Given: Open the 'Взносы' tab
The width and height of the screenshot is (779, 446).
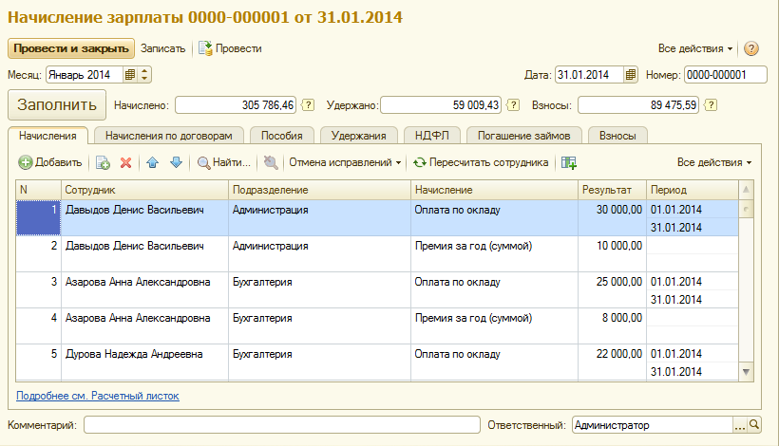Looking at the screenshot, I should pos(617,136).
